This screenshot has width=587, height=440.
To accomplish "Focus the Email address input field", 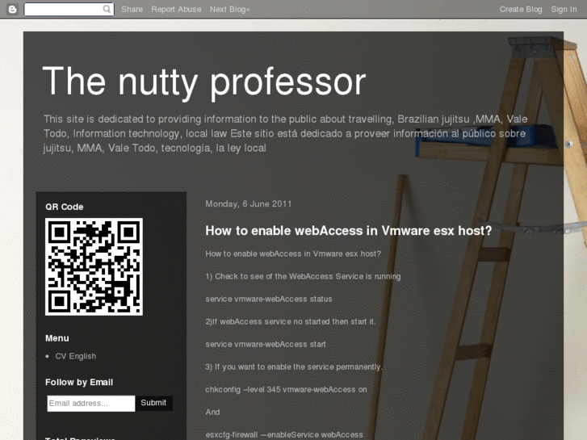I will coord(91,404).
